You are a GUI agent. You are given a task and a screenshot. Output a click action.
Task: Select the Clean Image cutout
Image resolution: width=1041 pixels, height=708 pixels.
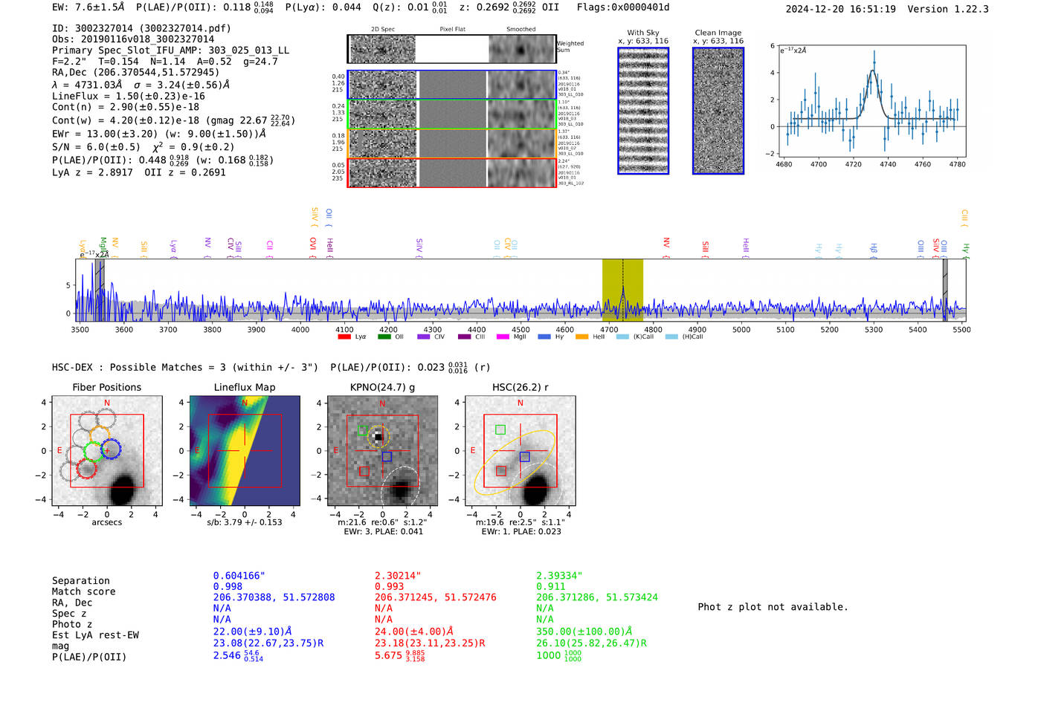coord(718,111)
